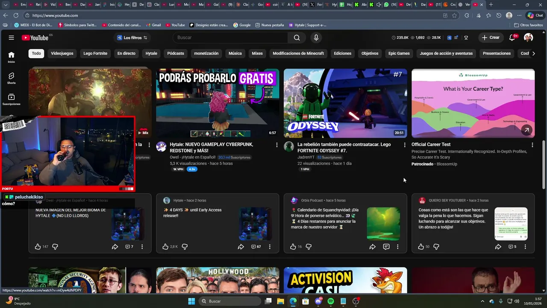547x308 pixels.
Task: Dislike the QUIERO SER YOUTUBER post
Action: coord(436,247)
